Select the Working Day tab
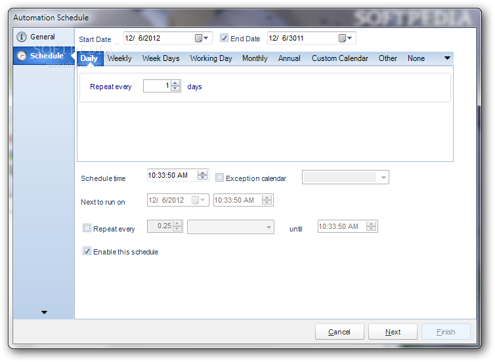 tap(211, 58)
